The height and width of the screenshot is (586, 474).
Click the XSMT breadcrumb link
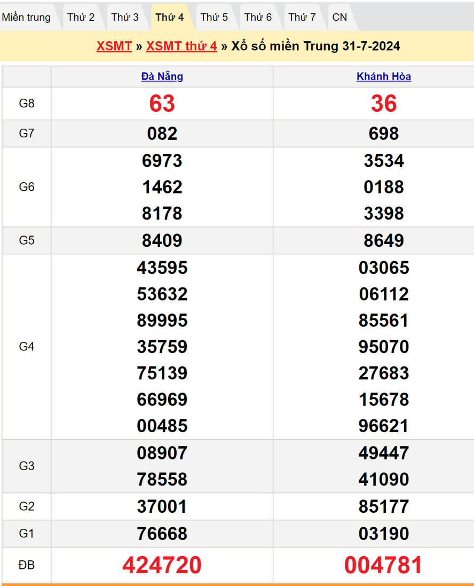[114, 46]
